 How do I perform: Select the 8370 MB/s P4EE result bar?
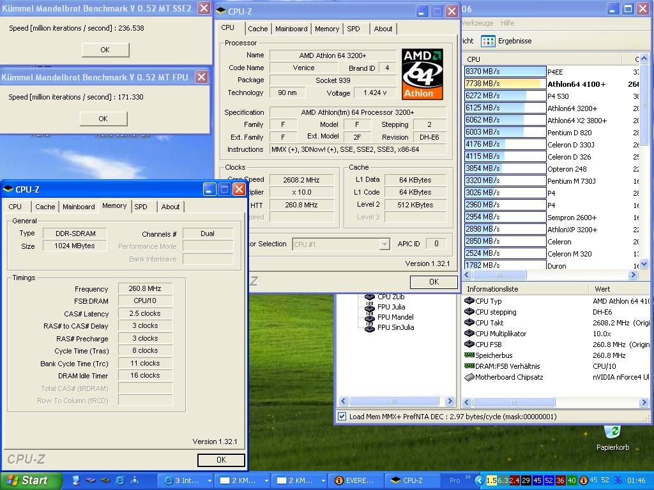pos(505,71)
